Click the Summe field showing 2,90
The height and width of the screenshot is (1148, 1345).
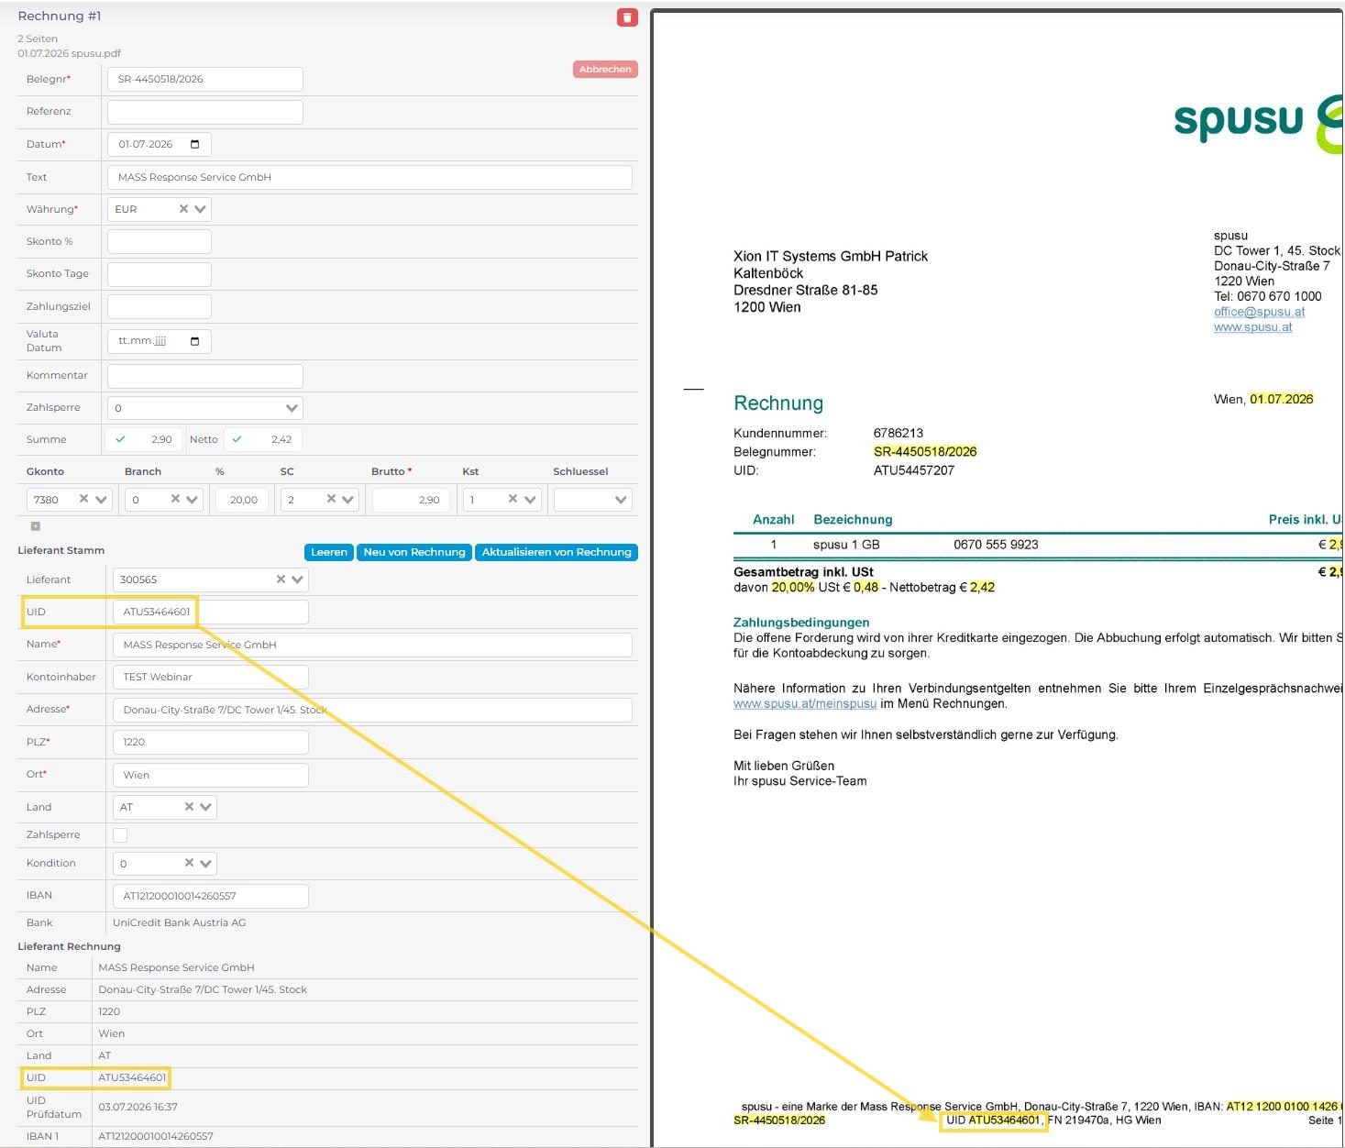[x=144, y=439]
